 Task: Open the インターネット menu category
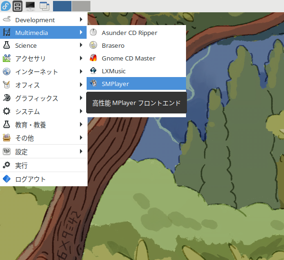[44, 72]
